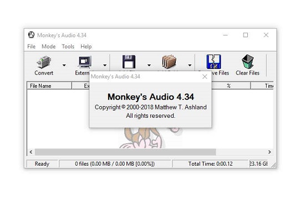Click the '0 files (0.00 MB / 0.00 MB' status text
This screenshot has height=214, width=305.
[x=115, y=164]
